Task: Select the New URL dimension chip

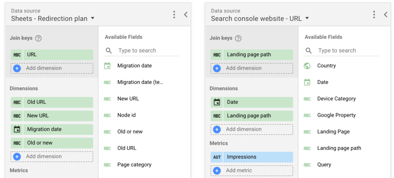Action: [52, 116]
